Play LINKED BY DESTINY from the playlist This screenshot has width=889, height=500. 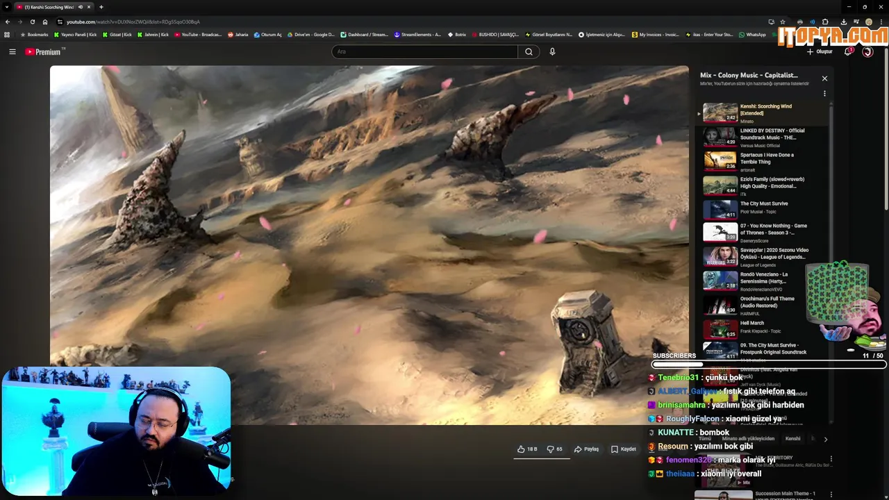(763, 137)
